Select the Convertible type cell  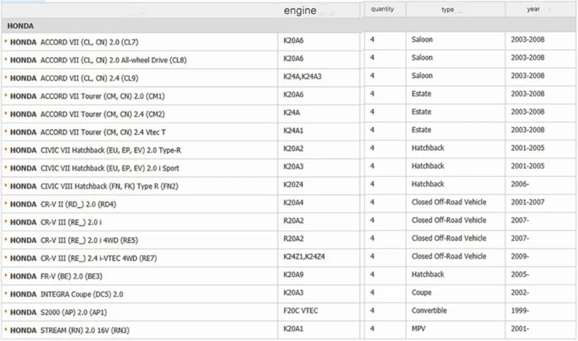click(429, 311)
